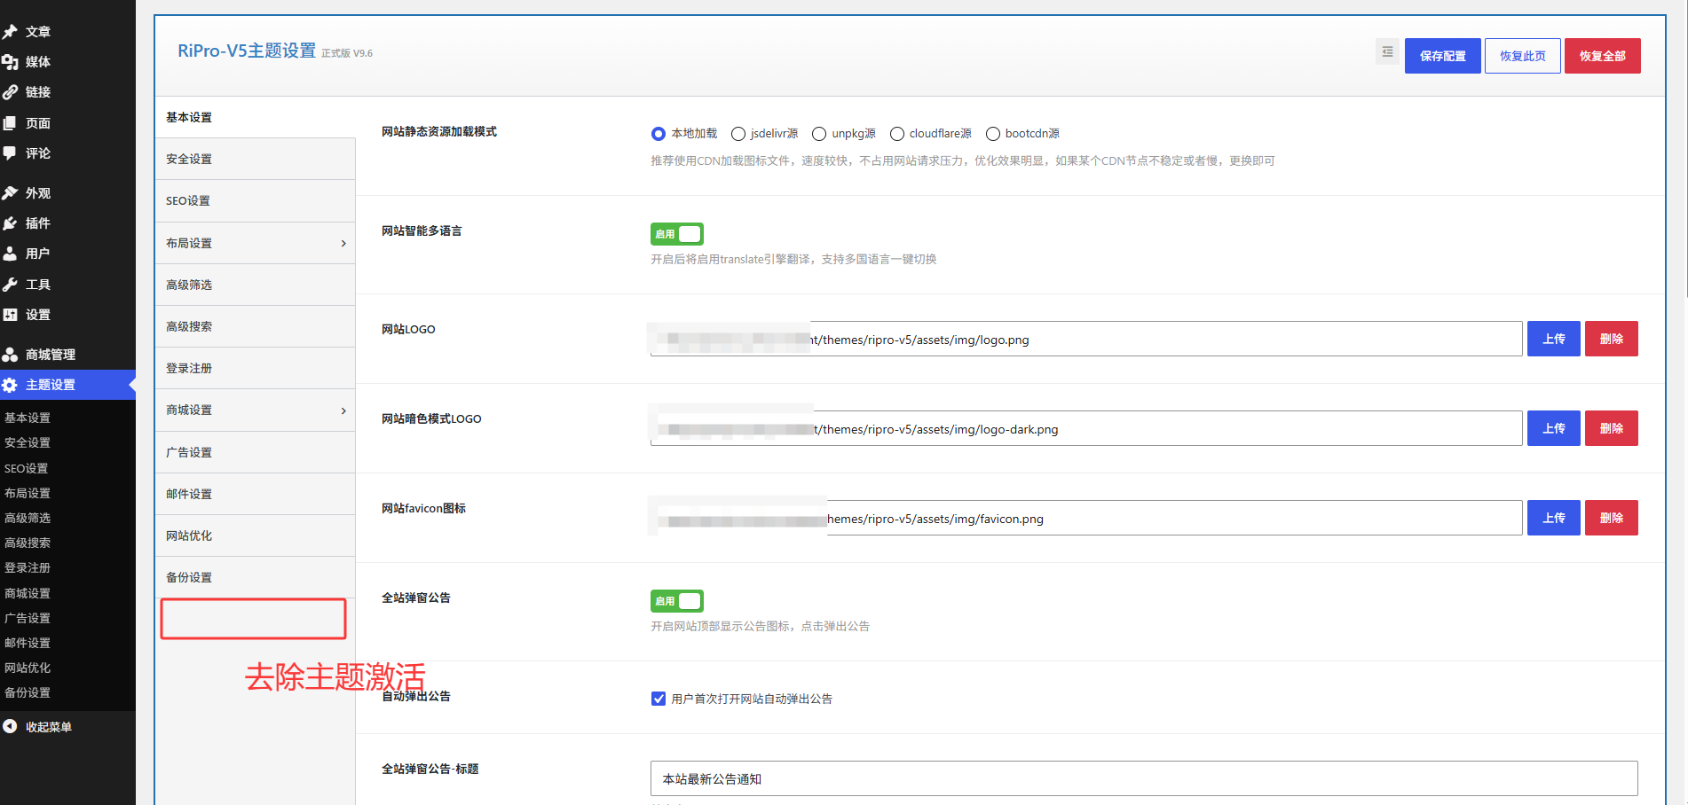Viewport: 1688px width, 805px height.
Task: Expand the 布局设置 panel chevron
Action: tap(343, 244)
